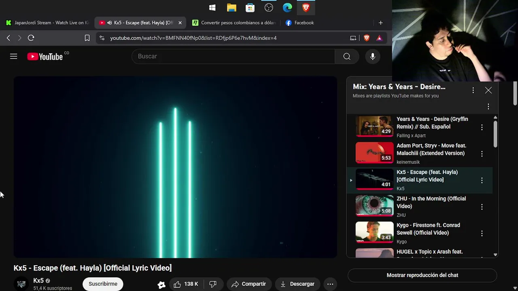Image resolution: width=518 pixels, height=291 pixels.
Task: Click the sparkle icon beside like button
Action: 161,285
